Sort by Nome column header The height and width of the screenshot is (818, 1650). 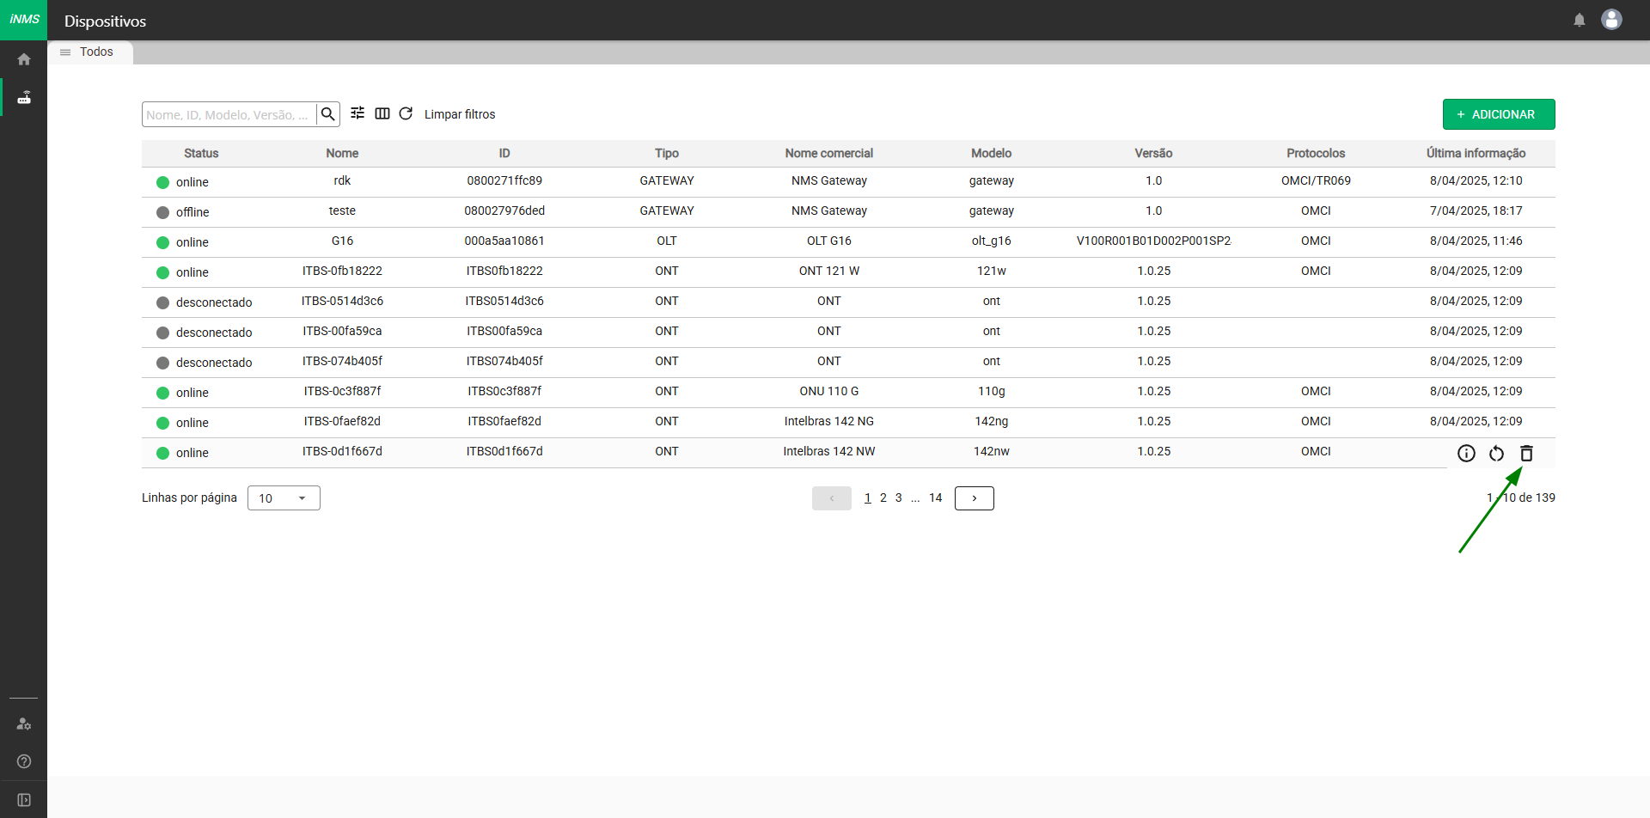342,153
